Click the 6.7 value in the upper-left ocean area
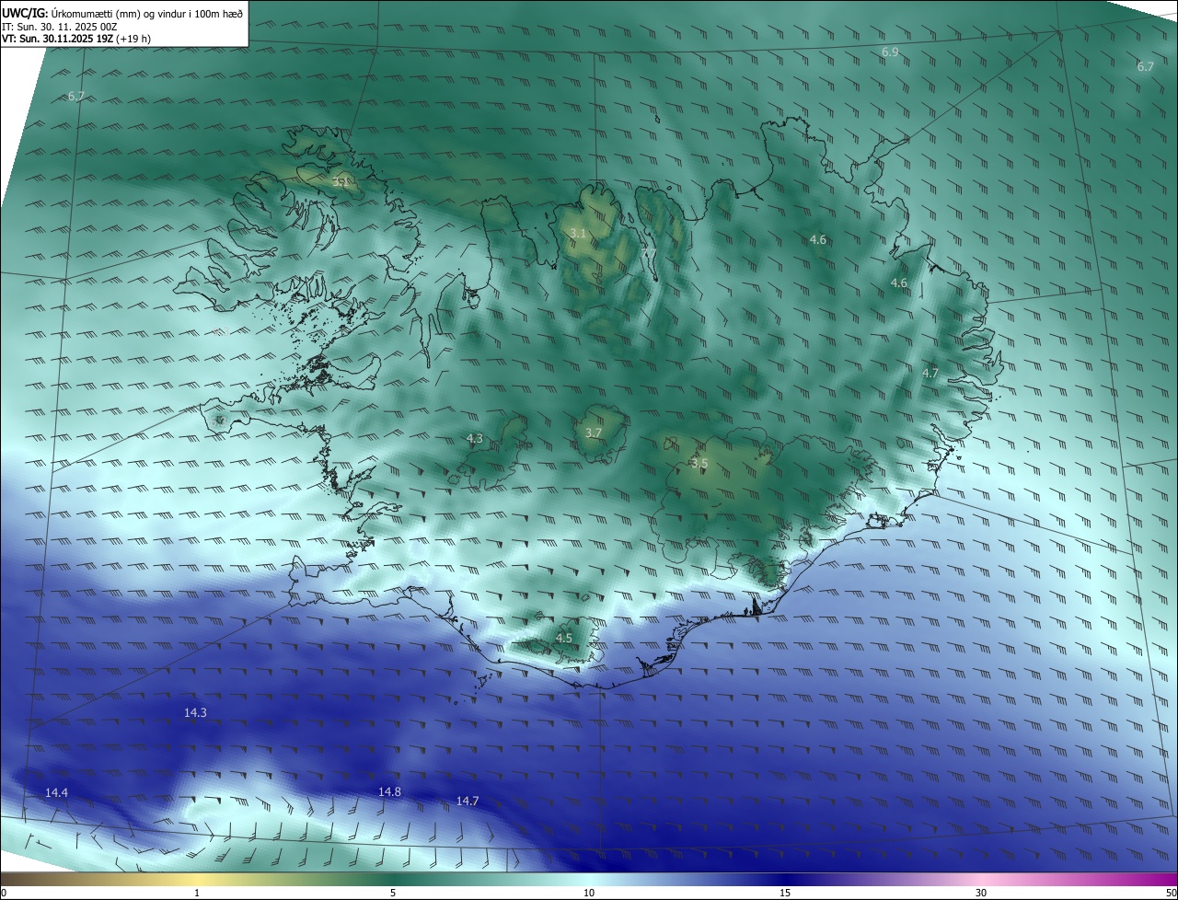The width and height of the screenshot is (1178, 900). (x=76, y=96)
